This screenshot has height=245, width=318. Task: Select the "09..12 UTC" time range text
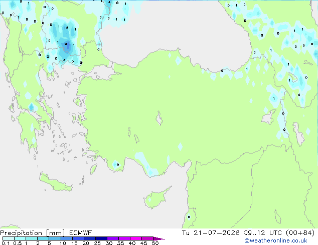tap(263, 233)
